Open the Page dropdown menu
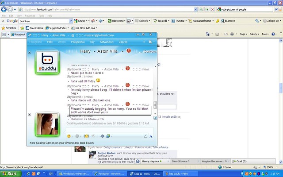 pyautogui.click(x=243, y=34)
